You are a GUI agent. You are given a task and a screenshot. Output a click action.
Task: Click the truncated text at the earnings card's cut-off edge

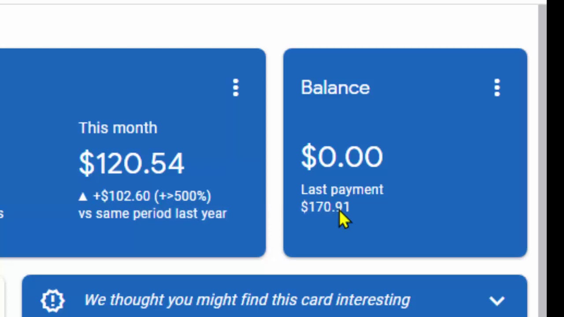[2, 214]
